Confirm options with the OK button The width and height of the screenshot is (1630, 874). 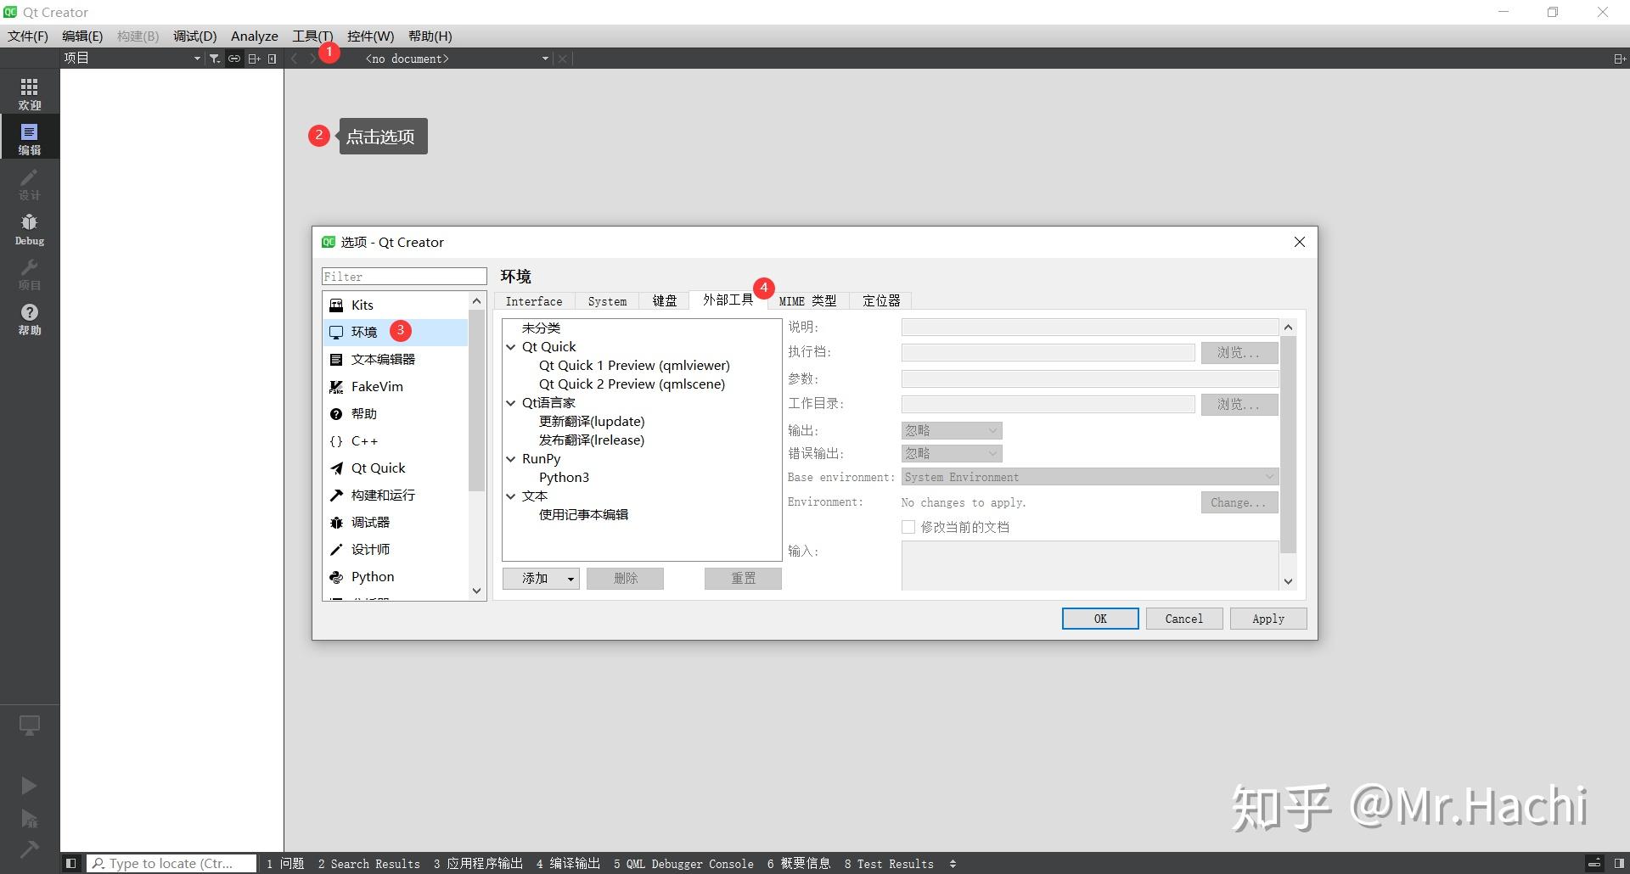(x=1100, y=619)
